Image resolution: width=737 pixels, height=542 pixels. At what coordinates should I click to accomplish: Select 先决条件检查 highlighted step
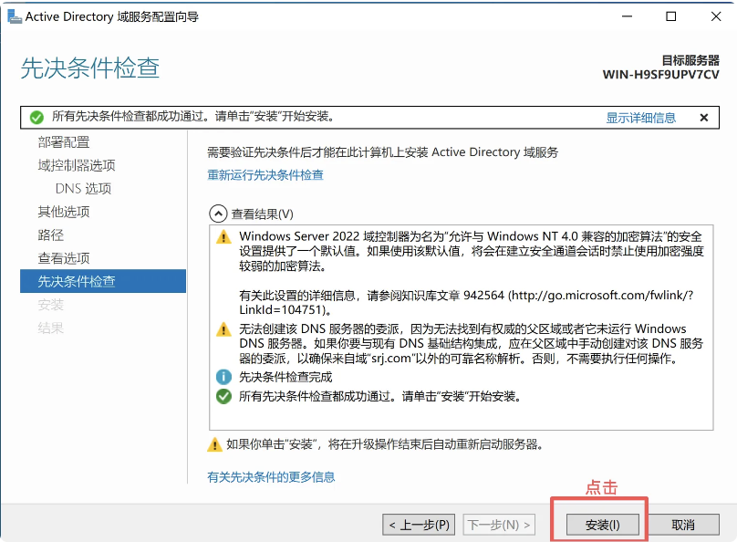pos(77,281)
